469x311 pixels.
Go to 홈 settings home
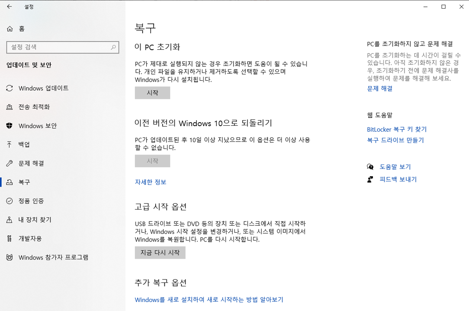click(22, 29)
